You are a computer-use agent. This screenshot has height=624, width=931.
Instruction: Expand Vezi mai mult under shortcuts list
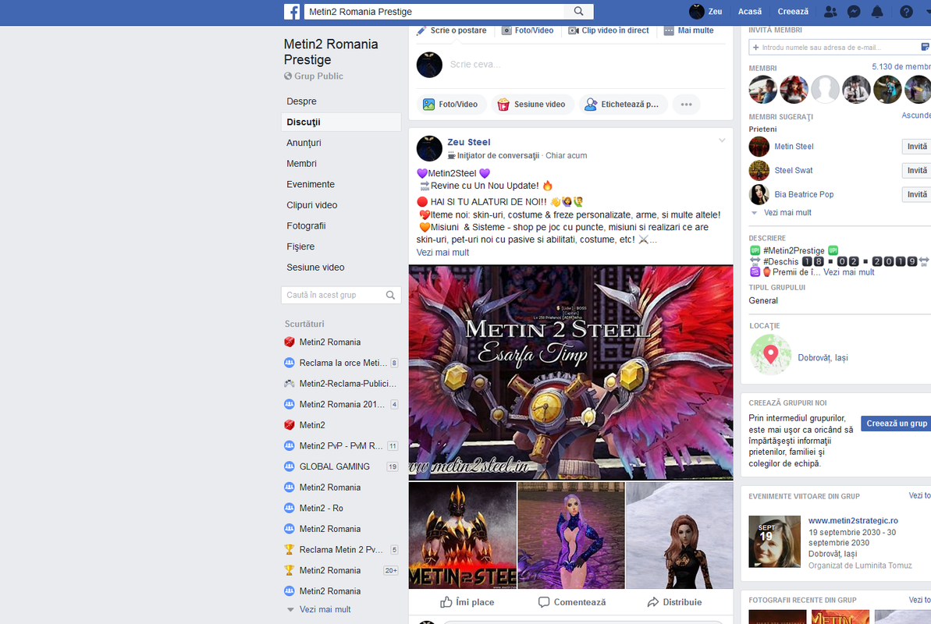[325, 610]
